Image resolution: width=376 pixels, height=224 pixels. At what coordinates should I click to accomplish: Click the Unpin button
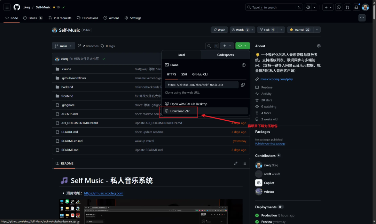coord(219,30)
